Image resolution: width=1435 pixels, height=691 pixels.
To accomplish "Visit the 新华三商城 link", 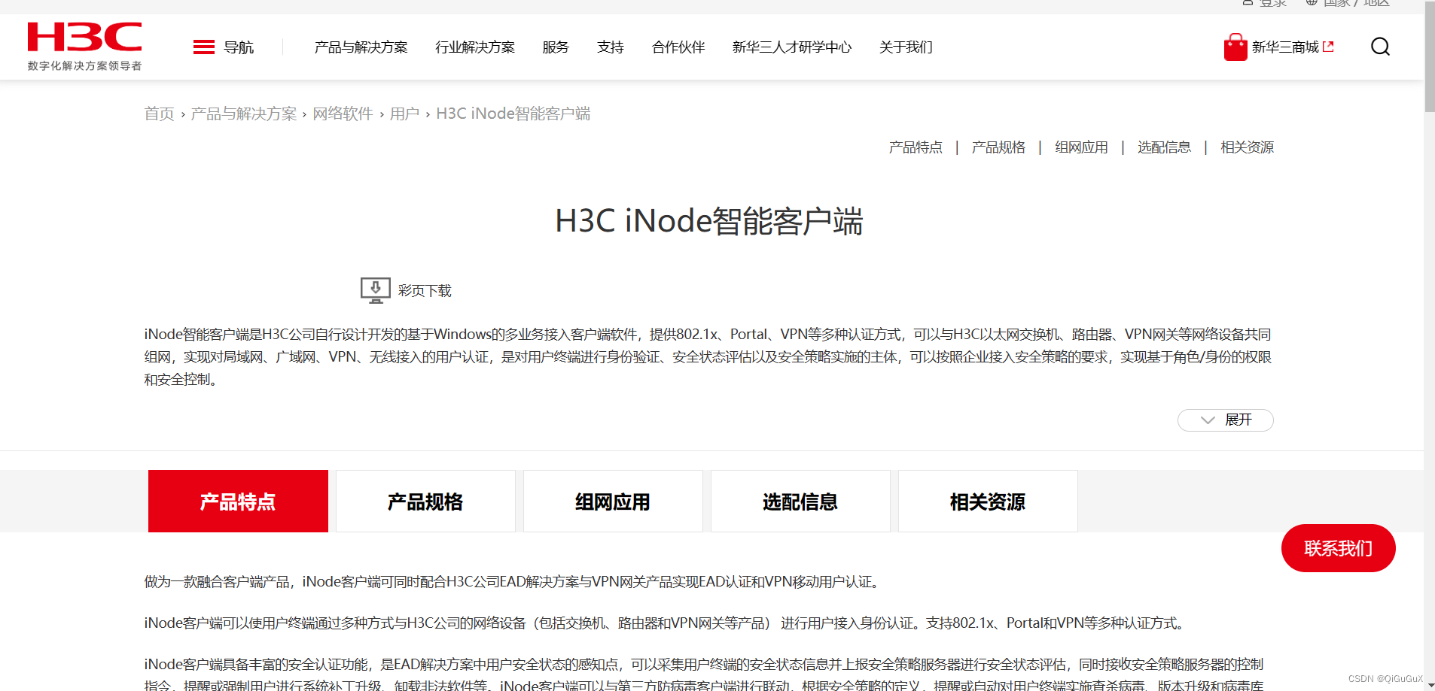I will pos(1285,47).
